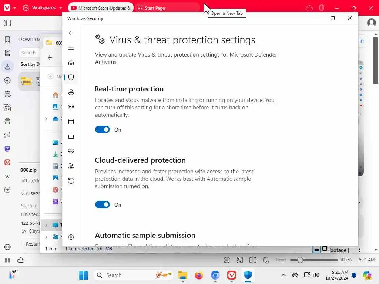379x284 pixels.
Task: Switch File Explorer to details view
Action: click(x=317, y=249)
